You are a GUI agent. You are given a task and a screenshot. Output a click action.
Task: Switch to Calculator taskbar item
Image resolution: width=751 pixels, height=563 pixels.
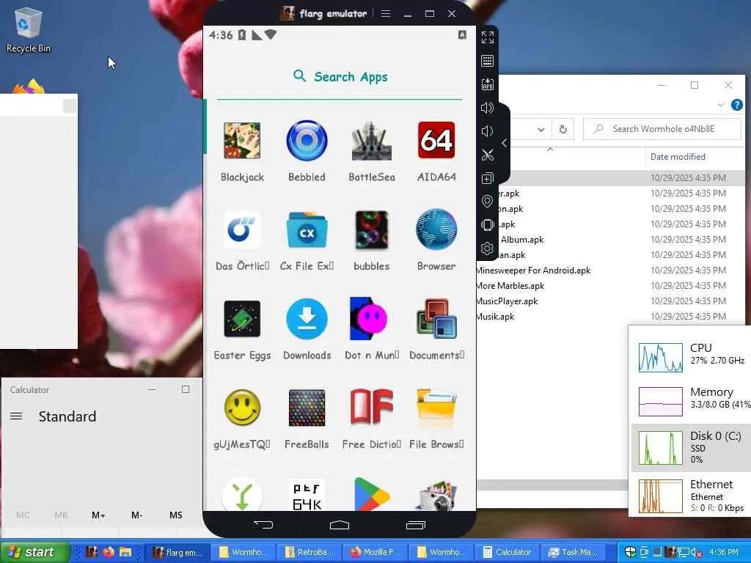tap(508, 552)
